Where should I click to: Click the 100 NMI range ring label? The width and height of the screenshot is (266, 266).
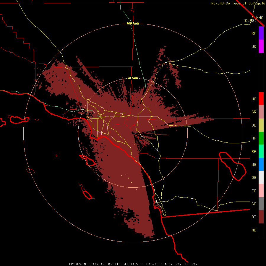pos(133,23)
